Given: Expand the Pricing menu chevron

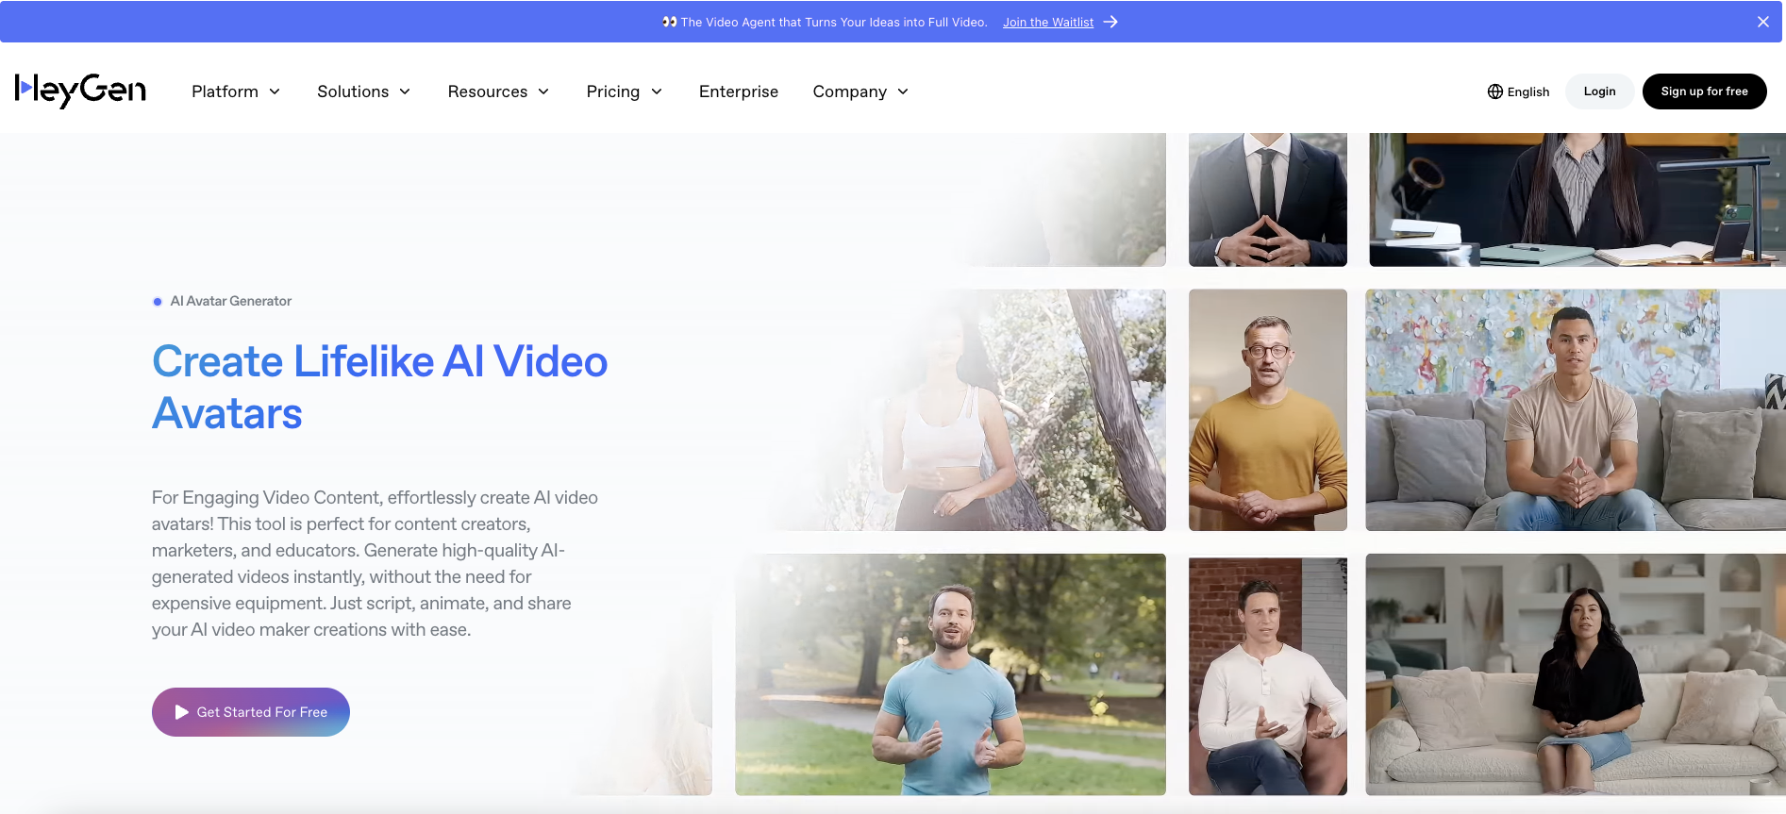Looking at the screenshot, I should pos(657,91).
